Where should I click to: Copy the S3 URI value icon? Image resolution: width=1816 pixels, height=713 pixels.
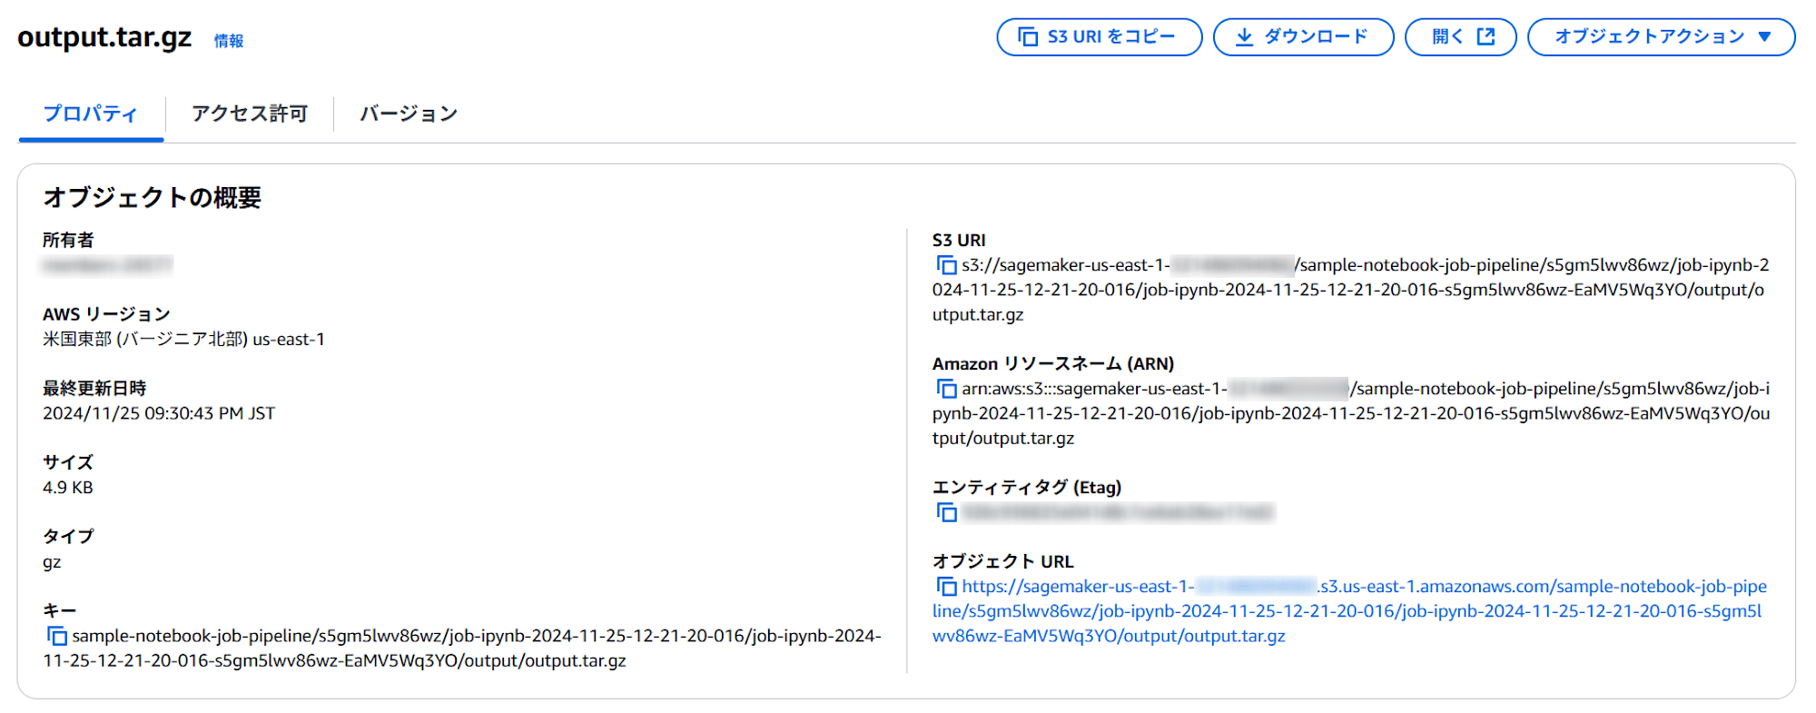(x=946, y=265)
